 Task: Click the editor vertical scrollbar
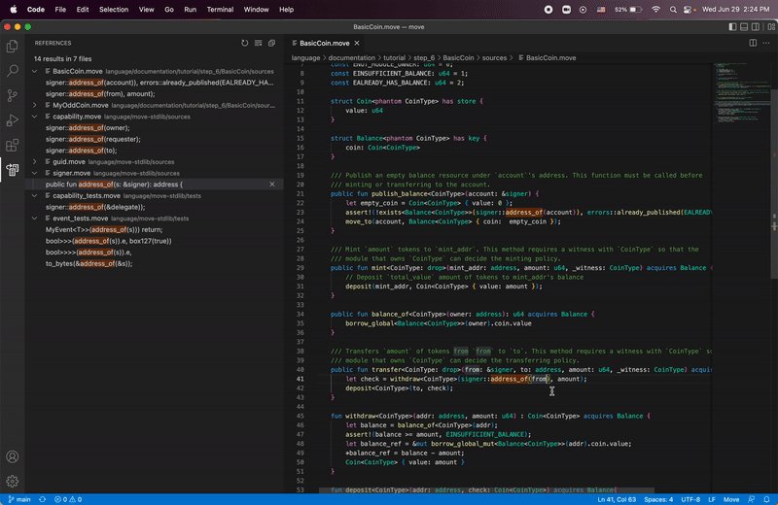click(774, 184)
